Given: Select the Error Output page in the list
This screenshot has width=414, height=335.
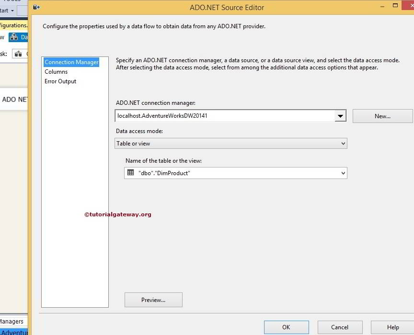Looking at the screenshot, I should pos(60,81).
